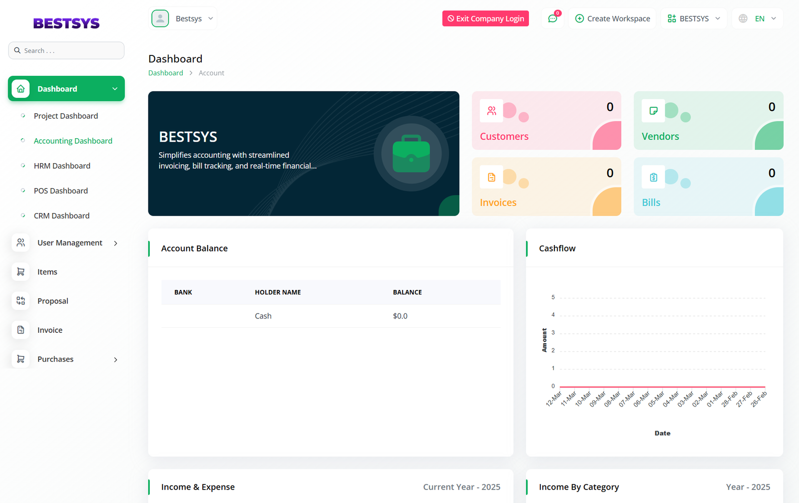Click the sidebar Search field
This screenshot has height=503, width=799.
[x=66, y=50]
